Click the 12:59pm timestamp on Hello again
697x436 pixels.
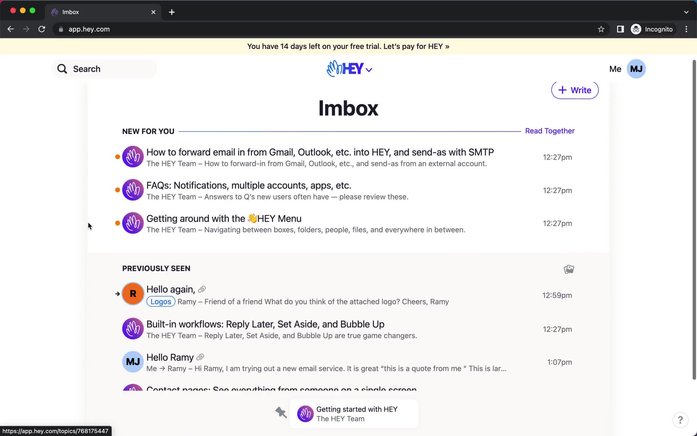pyautogui.click(x=557, y=295)
